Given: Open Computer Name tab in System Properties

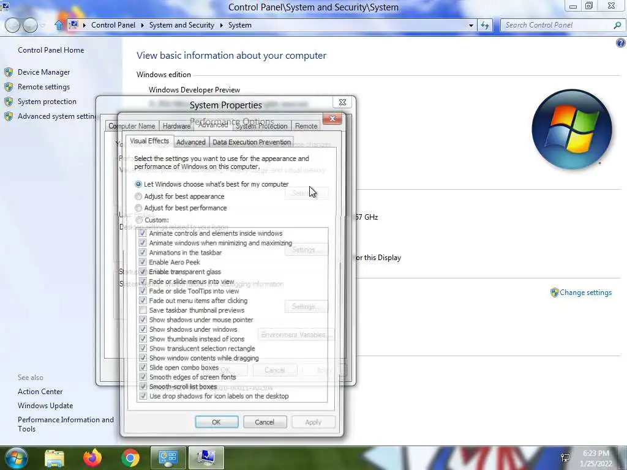Looking at the screenshot, I should [132, 126].
